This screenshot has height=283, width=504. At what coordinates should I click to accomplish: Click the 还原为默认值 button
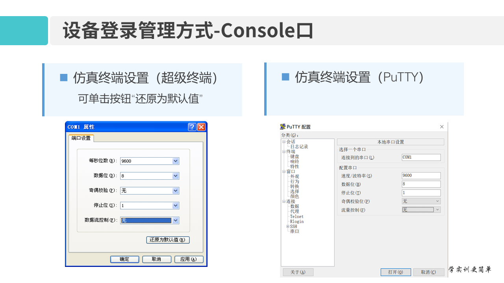point(168,240)
